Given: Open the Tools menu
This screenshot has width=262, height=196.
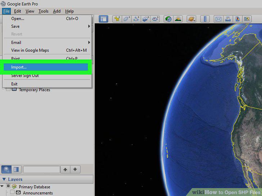Looking at the screenshot, I should pyautogui.click(x=44, y=11).
